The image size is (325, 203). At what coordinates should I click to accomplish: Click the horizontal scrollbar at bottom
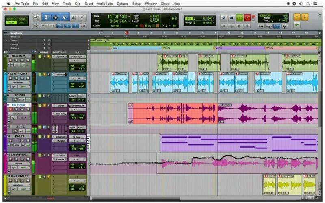pyautogui.click(x=136, y=198)
